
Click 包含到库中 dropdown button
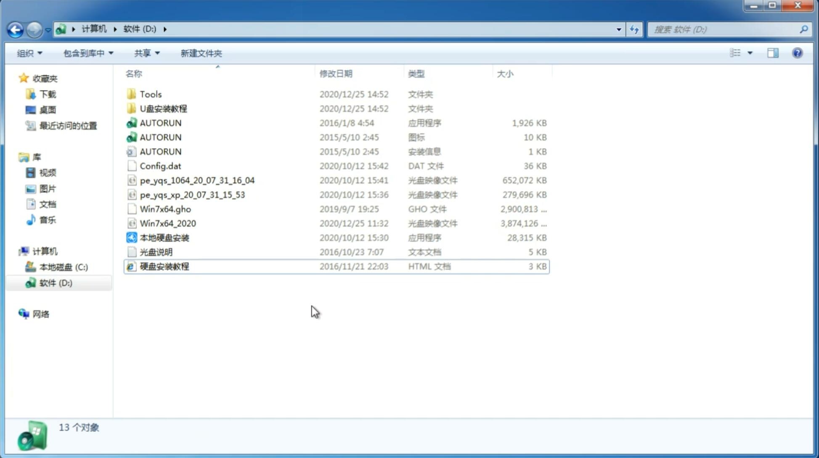pos(87,53)
